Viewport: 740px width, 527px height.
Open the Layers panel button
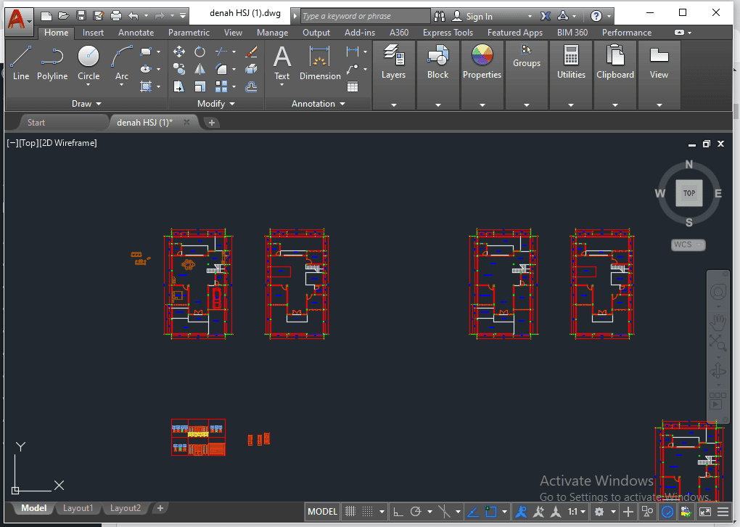[393, 62]
